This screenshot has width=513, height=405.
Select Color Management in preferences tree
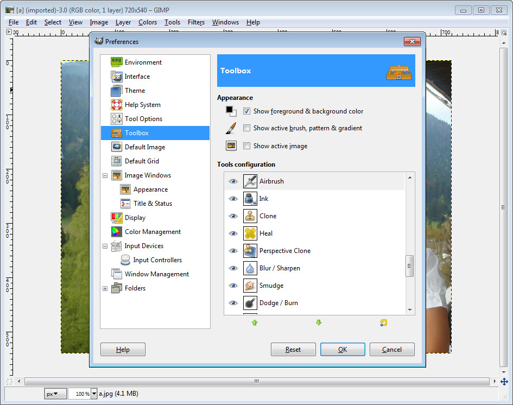pyautogui.click(x=153, y=232)
